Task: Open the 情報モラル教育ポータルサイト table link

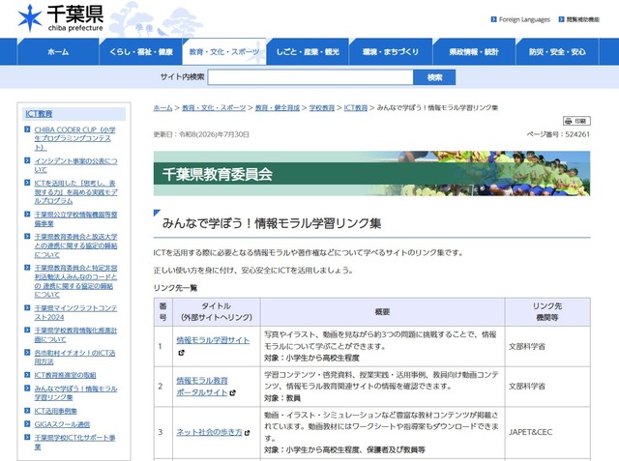Action: 202,387
